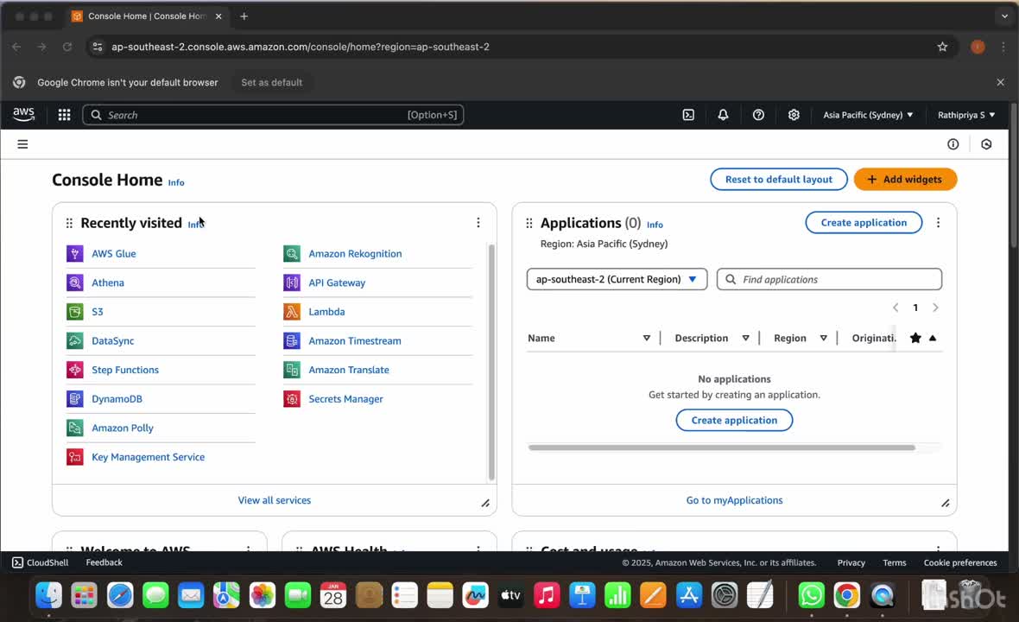This screenshot has width=1019, height=622.
Task: Click the AWS Glue service icon
Action: pos(75,253)
